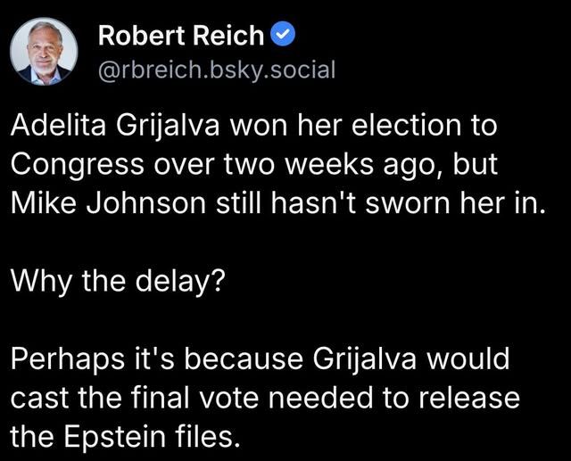571x461 pixels.
Task: Click the phrase 'Epstein files' in the post
Action: point(153,437)
